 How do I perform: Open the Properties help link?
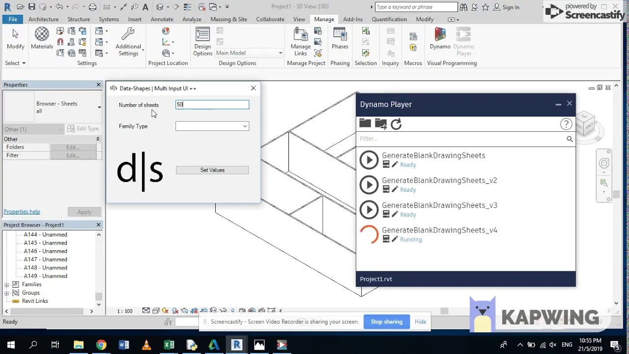(x=22, y=211)
